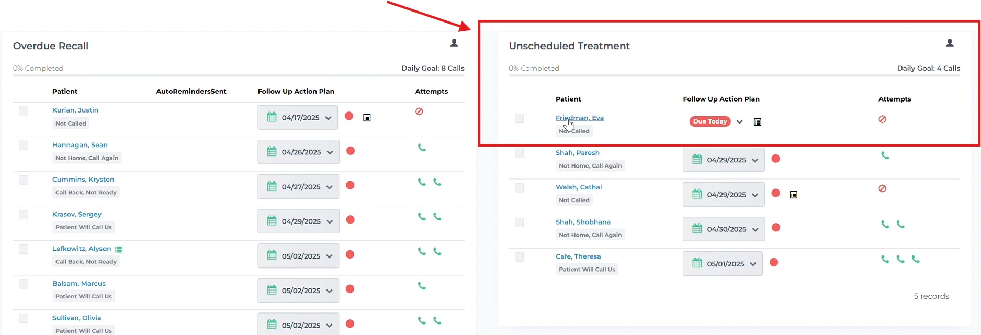The height and width of the screenshot is (335, 981).
Task: Click phone attempt icon for Shah, Paresh
Action: point(885,155)
